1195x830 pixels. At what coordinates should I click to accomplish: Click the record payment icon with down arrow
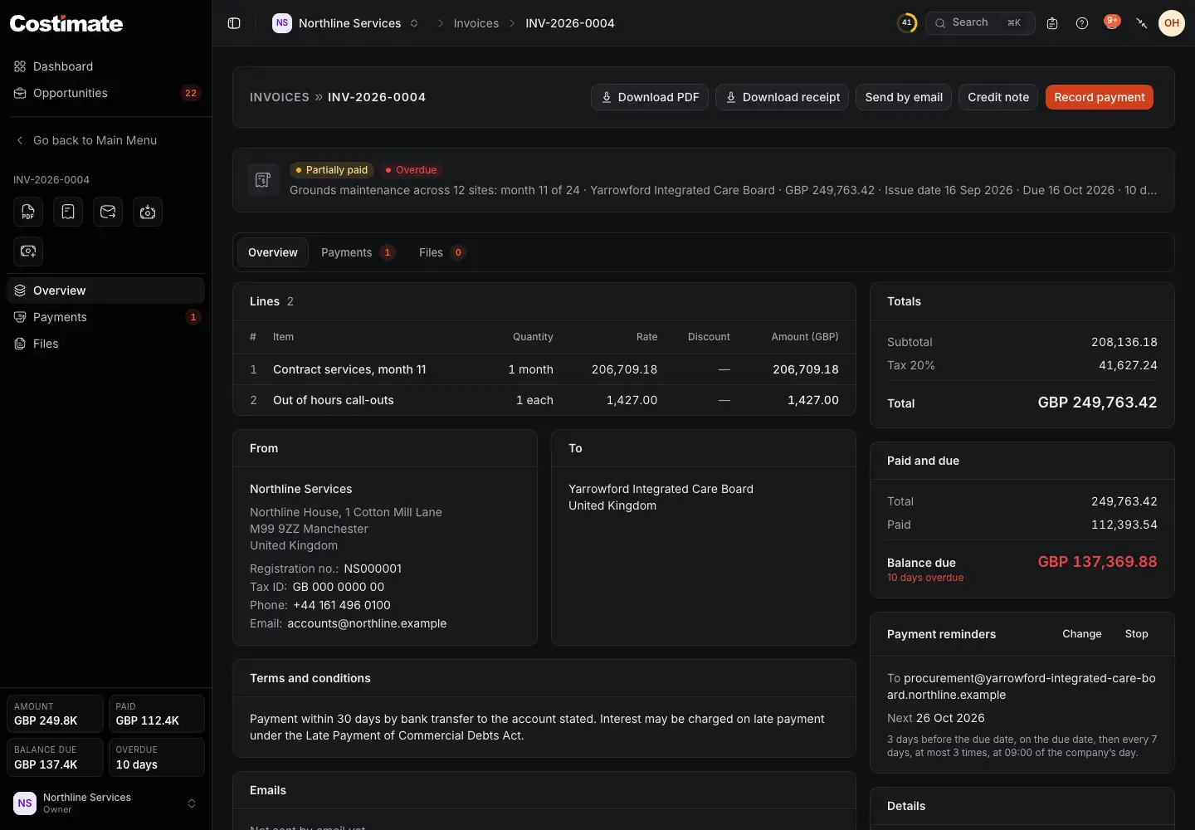pos(148,212)
